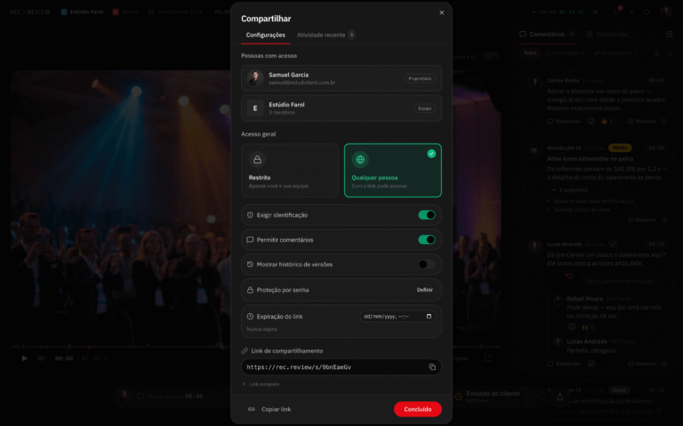
Task: Click the Média severity badge
Action: click(620, 148)
